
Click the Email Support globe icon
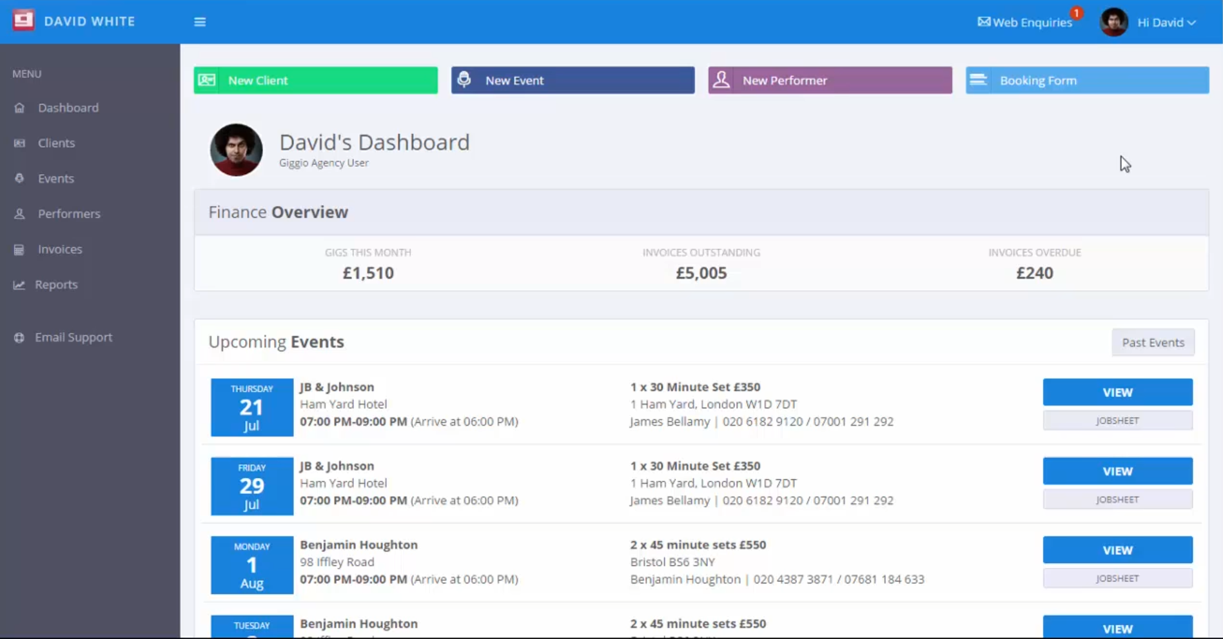tap(19, 338)
